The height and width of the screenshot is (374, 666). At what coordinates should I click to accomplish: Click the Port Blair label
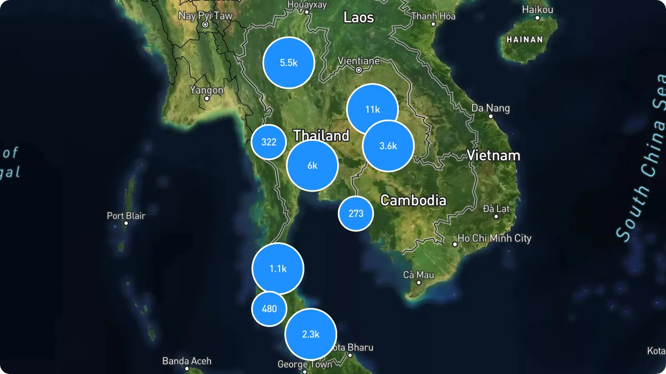pos(126,216)
